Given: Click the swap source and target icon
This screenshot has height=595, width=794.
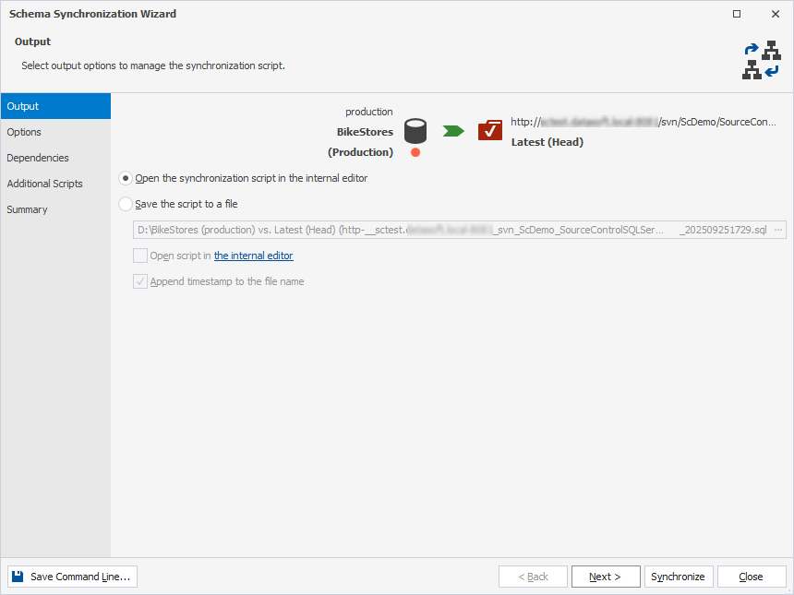Looking at the screenshot, I should coord(761,59).
